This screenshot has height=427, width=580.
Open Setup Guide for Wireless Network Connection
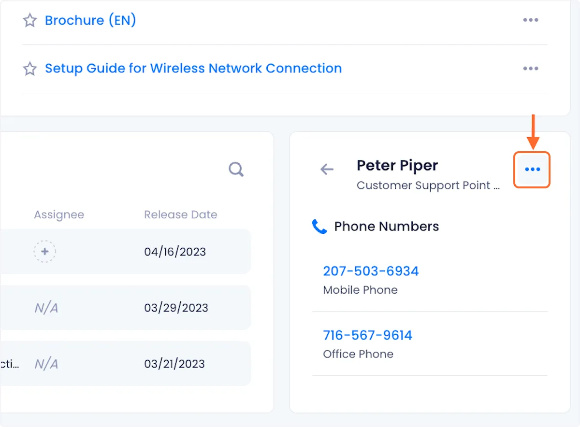(193, 69)
